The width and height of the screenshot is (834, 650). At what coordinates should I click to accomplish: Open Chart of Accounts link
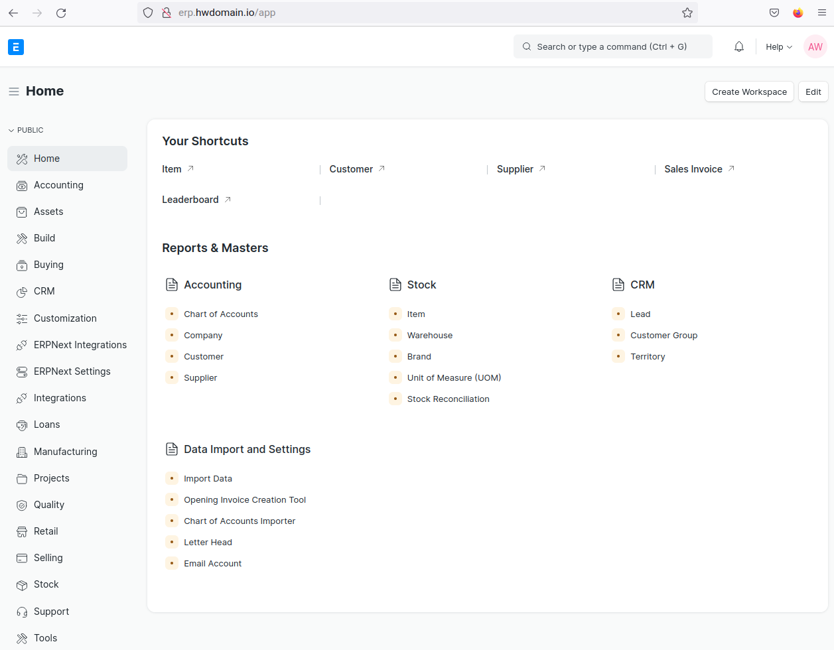point(221,314)
